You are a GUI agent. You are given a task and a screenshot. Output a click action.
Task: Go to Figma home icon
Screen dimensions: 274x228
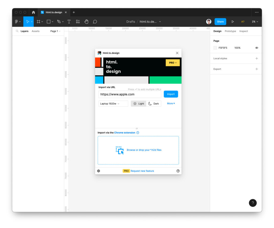(33, 12)
